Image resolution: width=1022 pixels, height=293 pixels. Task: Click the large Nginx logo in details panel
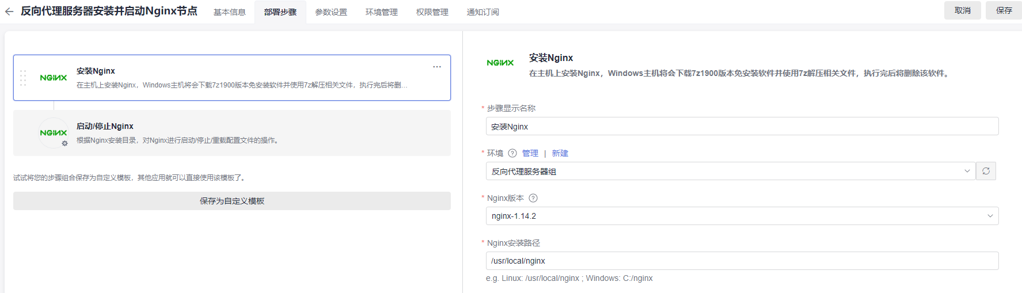coord(500,63)
